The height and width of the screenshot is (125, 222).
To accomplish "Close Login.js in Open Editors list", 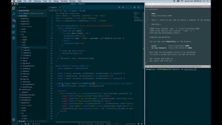I will 19,13.
